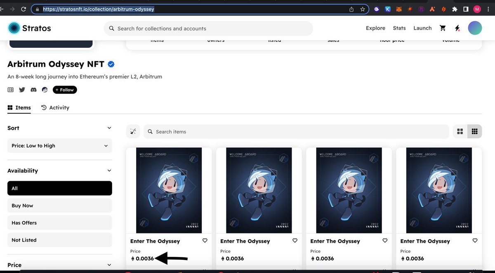Toggle the Chrome side panel icon
Image resolution: width=495 pixels, height=273 pixels.
click(466, 9)
